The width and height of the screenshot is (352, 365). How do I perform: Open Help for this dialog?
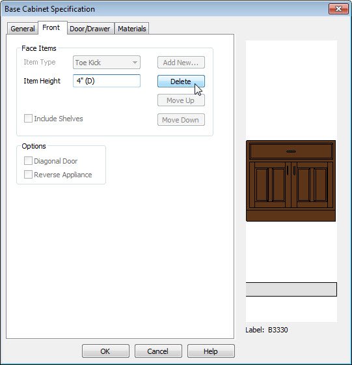tap(211, 351)
